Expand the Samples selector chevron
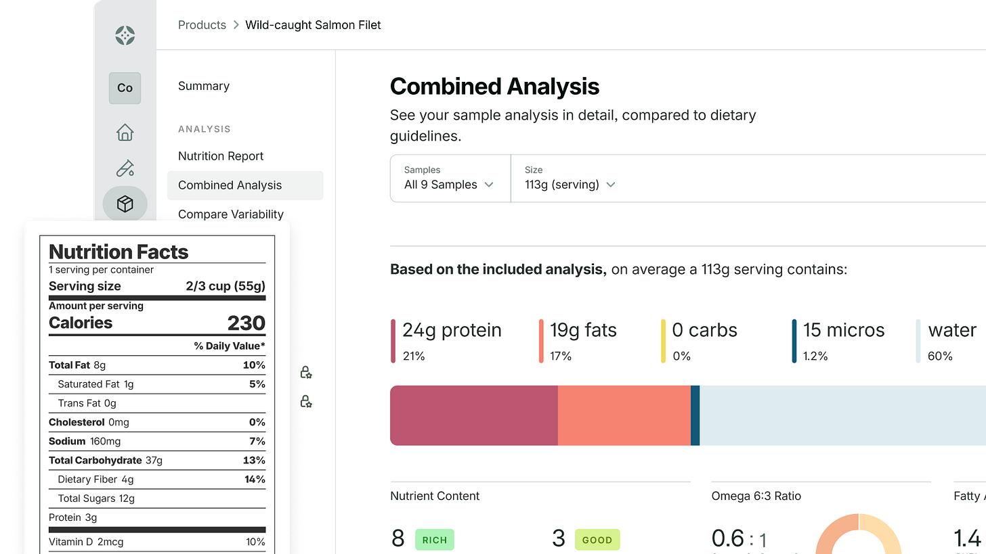This screenshot has height=554, width=986. [x=489, y=184]
